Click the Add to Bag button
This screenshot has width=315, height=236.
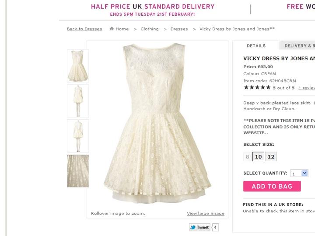(272, 187)
